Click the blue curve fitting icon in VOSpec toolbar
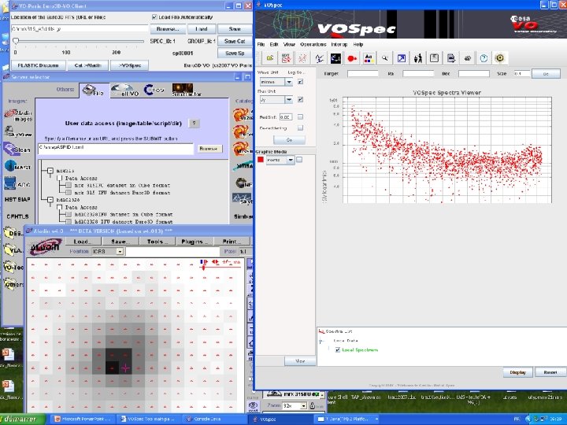 319,58
